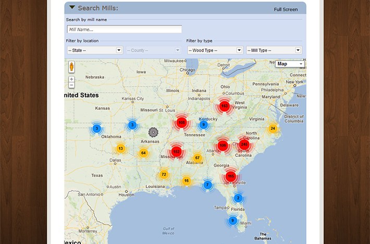370x244 pixels.
Task: Click the gray saw blade mill marker
Action: (153, 132)
